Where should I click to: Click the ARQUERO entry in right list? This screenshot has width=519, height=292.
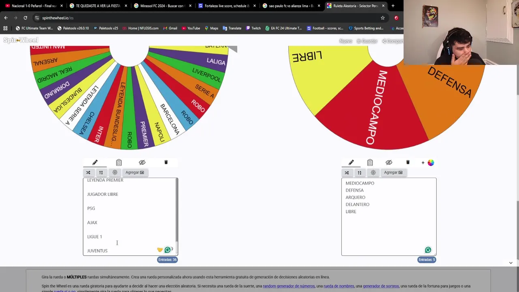[355, 197]
